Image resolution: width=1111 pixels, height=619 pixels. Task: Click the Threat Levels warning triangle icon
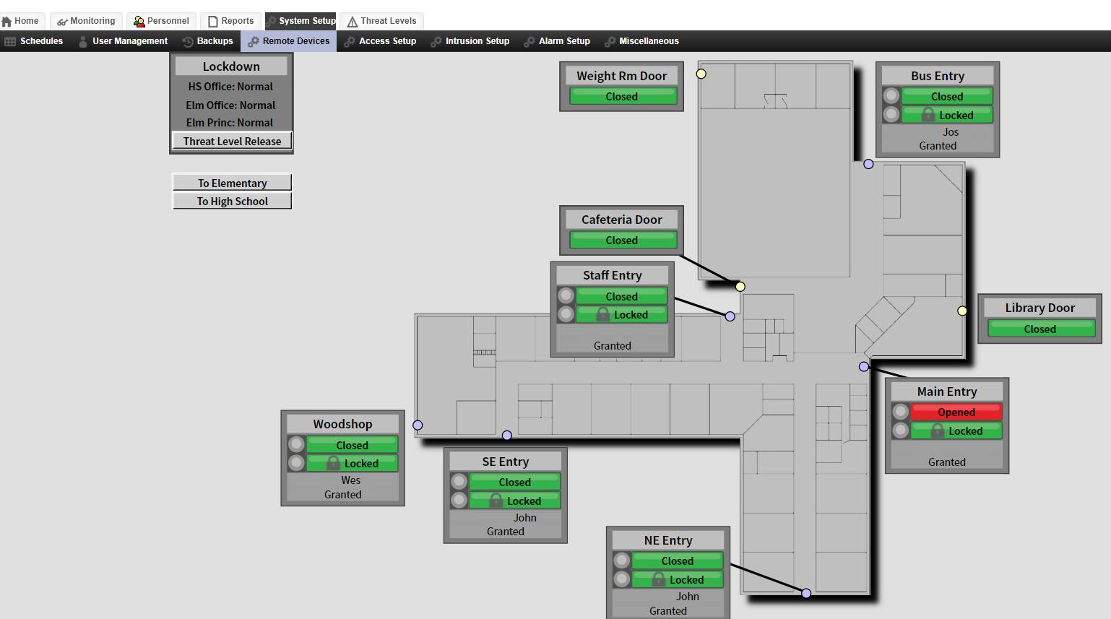(x=353, y=22)
